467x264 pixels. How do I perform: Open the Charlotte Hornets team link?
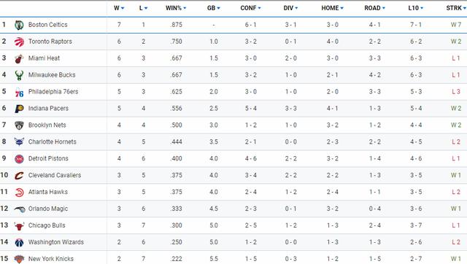52,141
